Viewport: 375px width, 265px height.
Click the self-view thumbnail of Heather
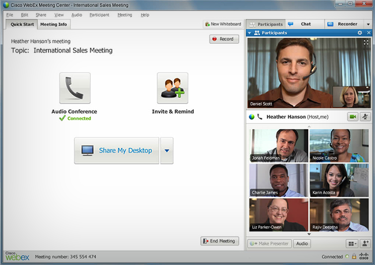(x=351, y=97)
